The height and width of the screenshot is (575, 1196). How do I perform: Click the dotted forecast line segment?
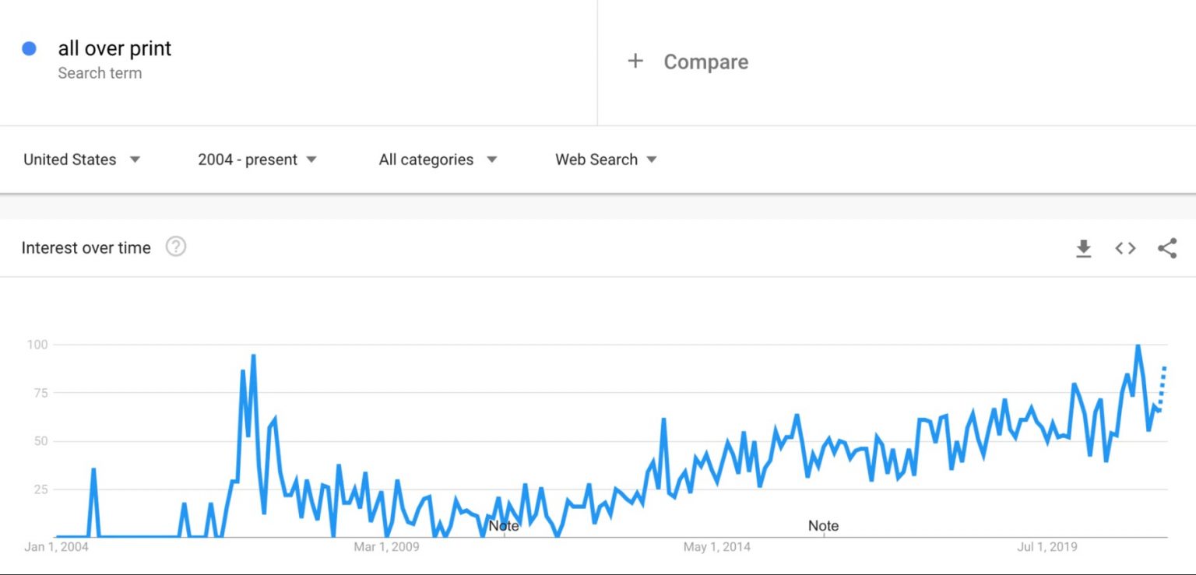tap(1163, 385)
